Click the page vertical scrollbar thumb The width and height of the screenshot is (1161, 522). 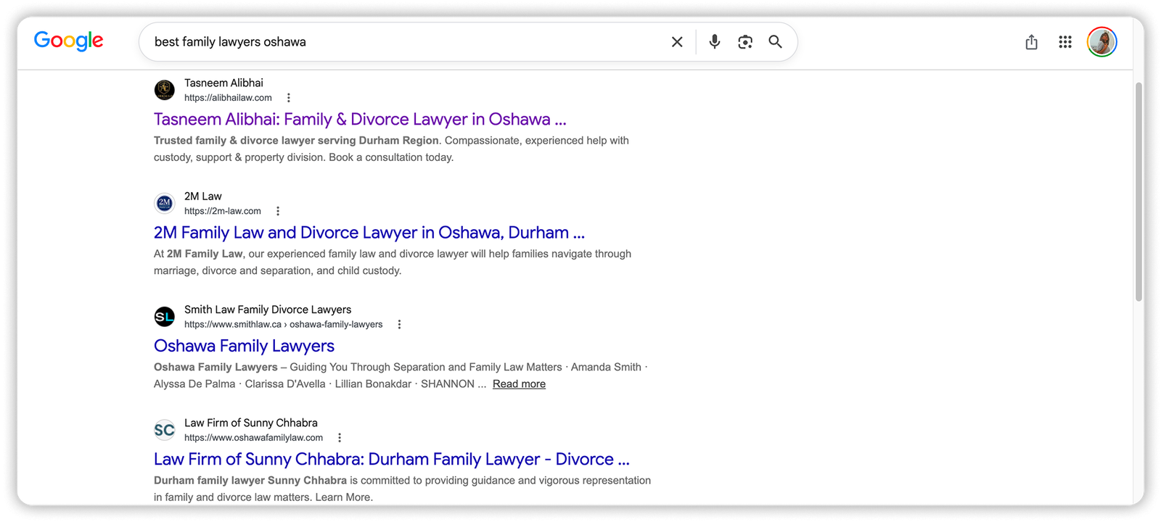click(x=1139, y=191)
